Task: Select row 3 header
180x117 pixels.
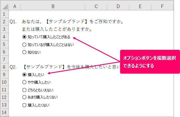Action: pyautogui.click(x=4, y=29)
